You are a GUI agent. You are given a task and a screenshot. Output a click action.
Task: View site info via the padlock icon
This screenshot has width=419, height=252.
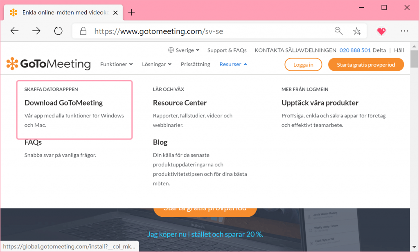tap(83, 31)
